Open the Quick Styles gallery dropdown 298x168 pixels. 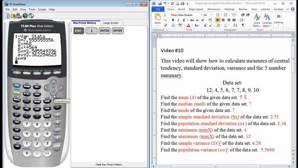[x=257, y=24]
